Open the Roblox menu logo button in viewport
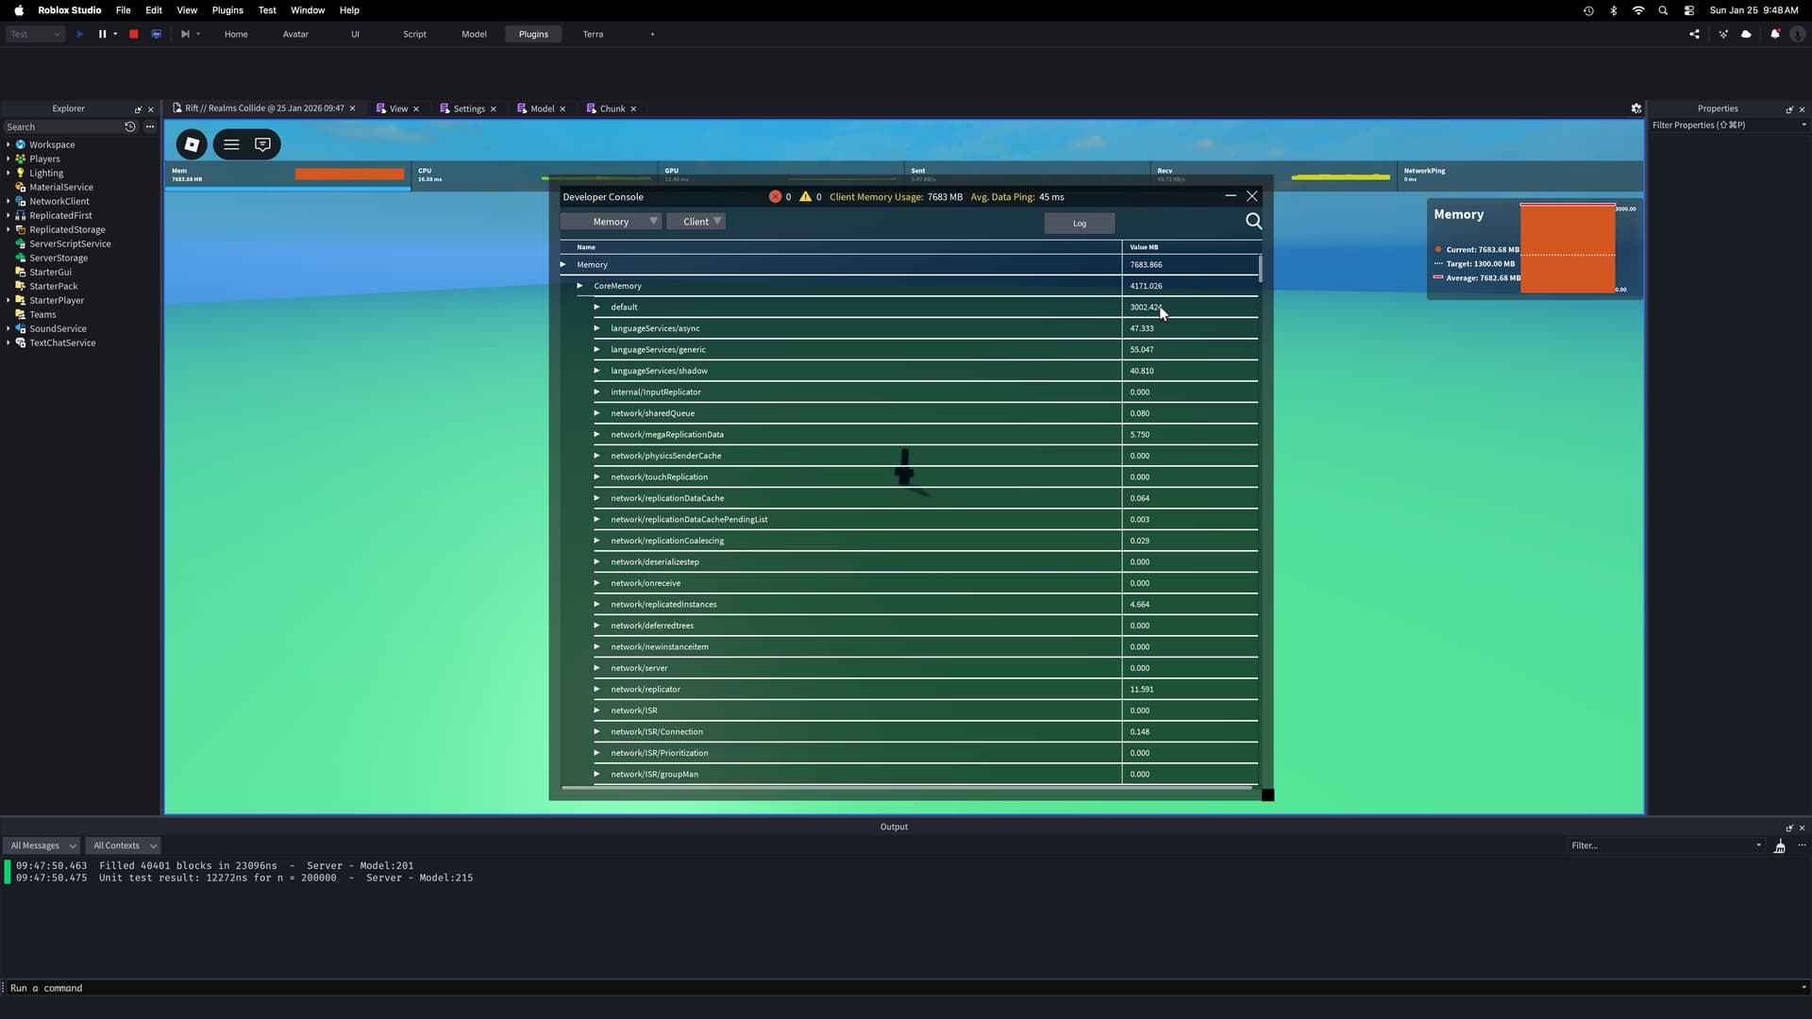 coord(192,144)
